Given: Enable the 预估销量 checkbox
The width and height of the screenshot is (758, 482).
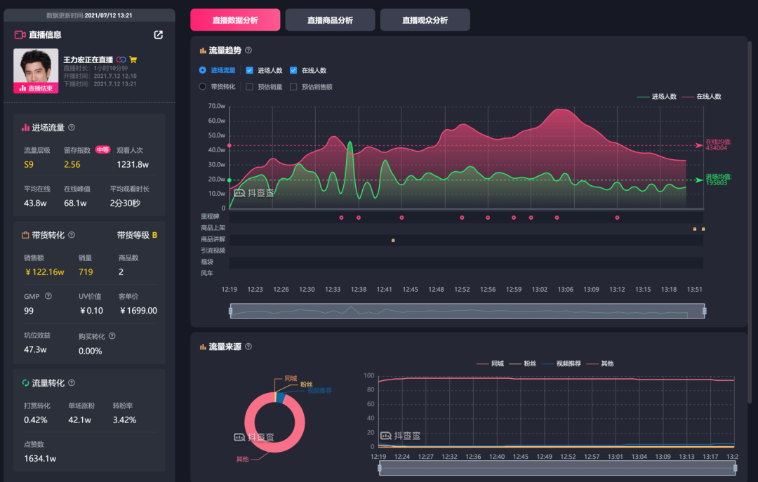Looking at the screenshot, I should [249, 86].
